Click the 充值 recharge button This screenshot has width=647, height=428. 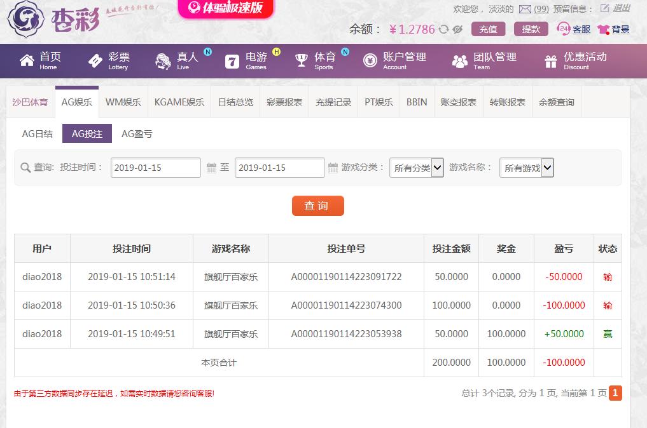pyautogui.click(x=488, y=29)
